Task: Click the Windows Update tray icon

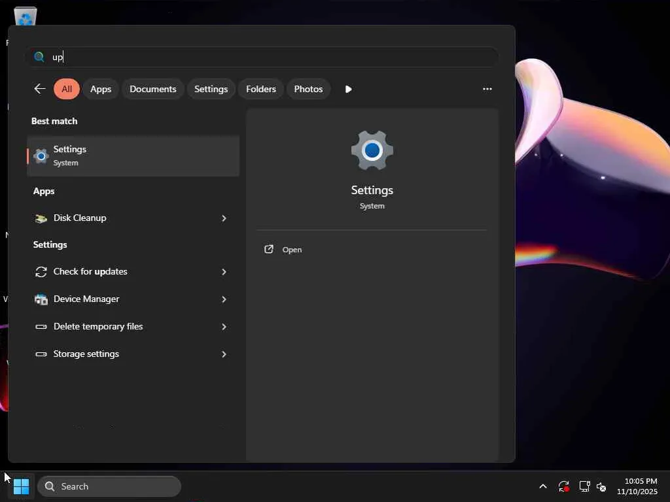Action: (563, 486)
